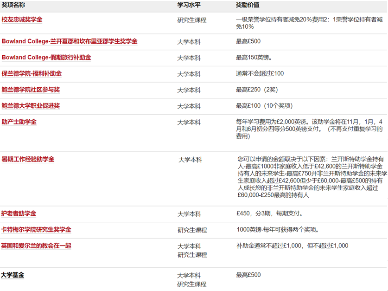Select 最高£500 in the 兰开夏郡和坎布里亚郡学生奖学金 row

click(248, 41)
